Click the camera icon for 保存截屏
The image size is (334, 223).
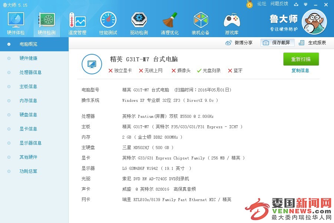click(266, 43)
